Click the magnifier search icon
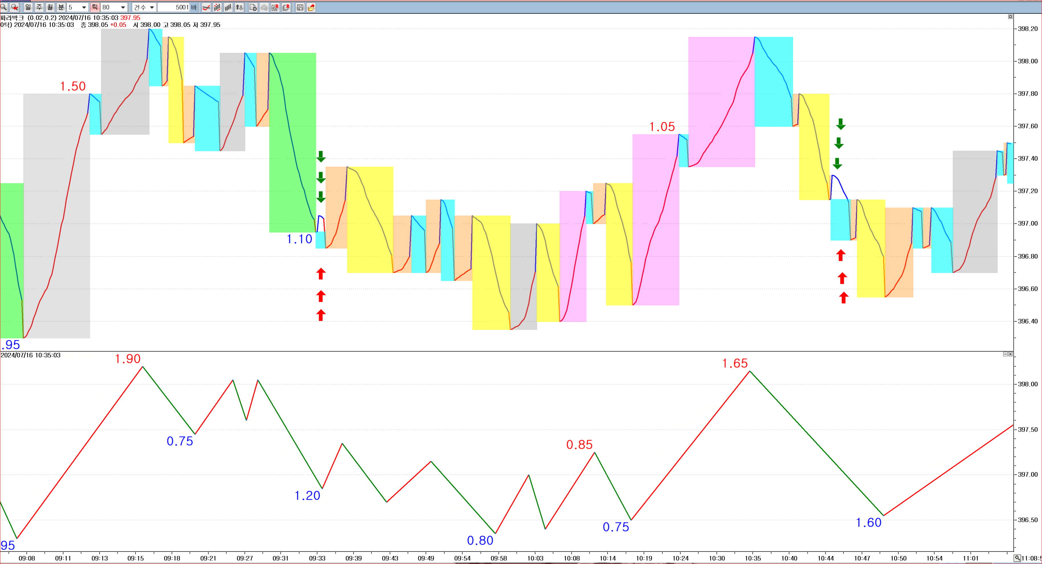The width and height of the screenshot is (1042, 564). (x=4, y=7)
